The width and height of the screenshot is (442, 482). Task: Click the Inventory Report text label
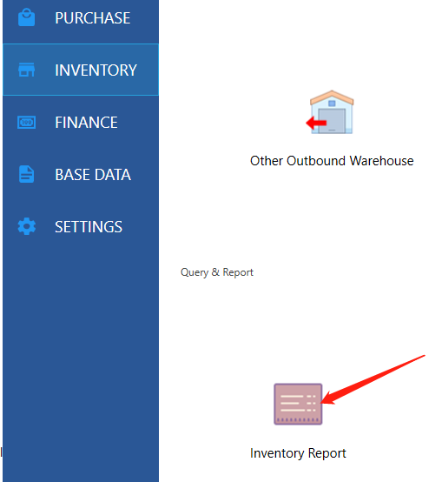point(298,453)
